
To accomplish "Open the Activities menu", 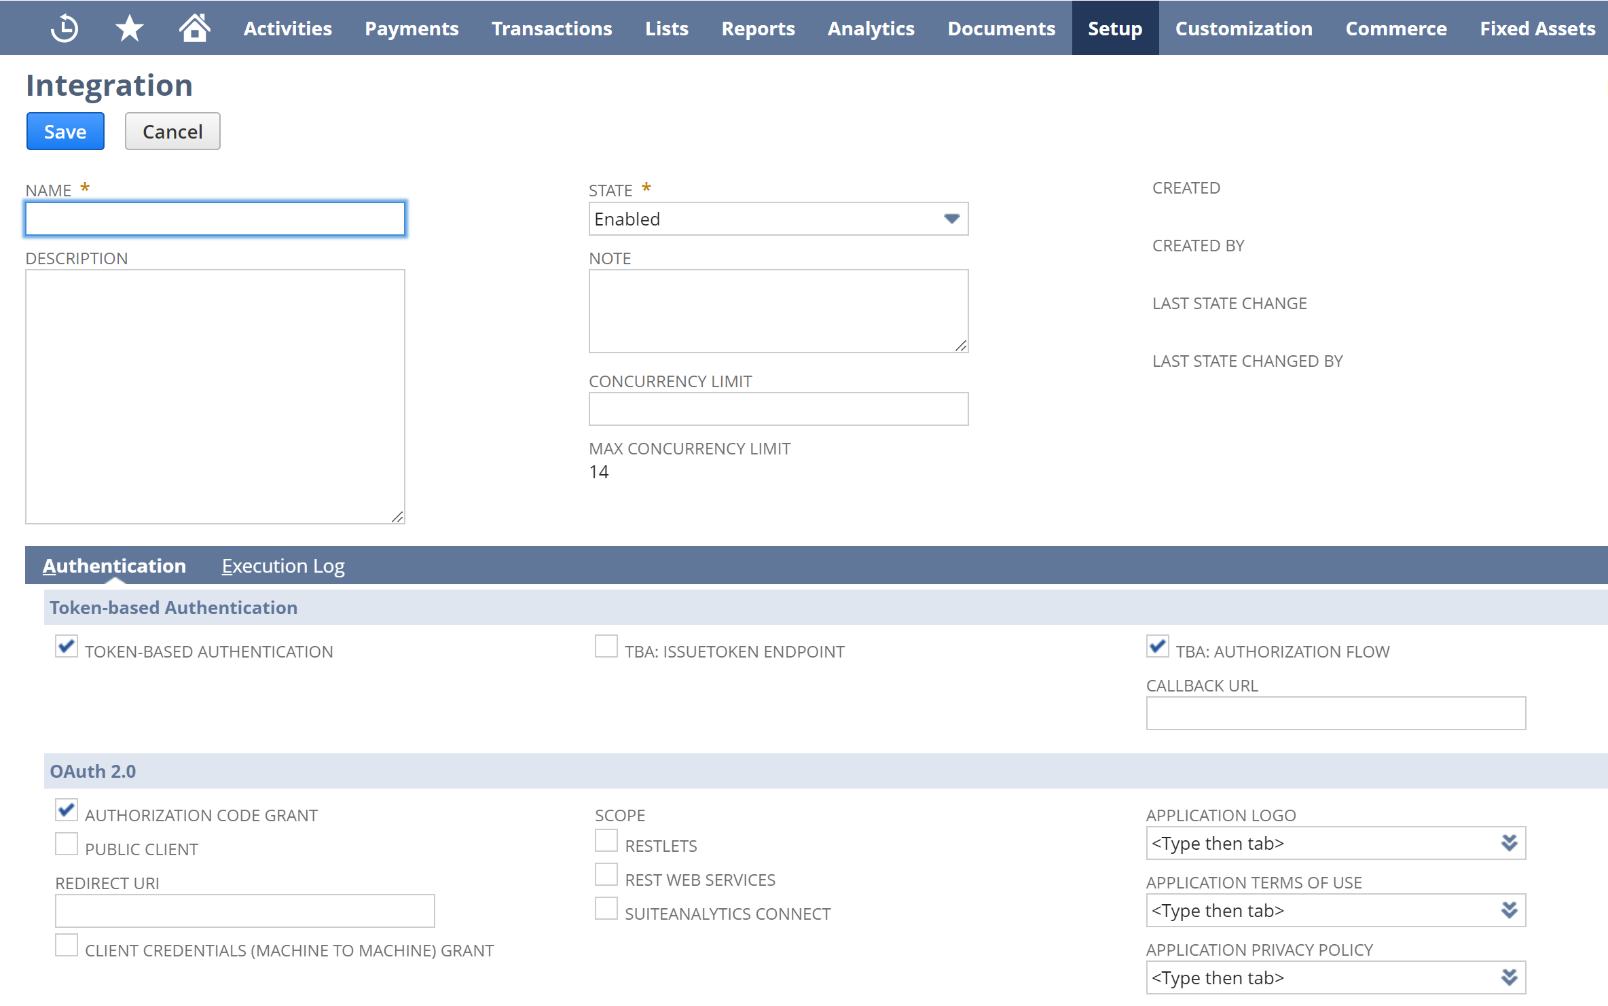I will pos(288,28).
